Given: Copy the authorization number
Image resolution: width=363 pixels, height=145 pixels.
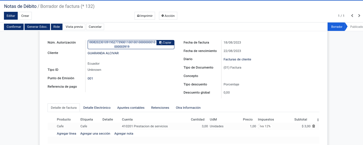Looking at the screenshot, I should click(165, 42).
